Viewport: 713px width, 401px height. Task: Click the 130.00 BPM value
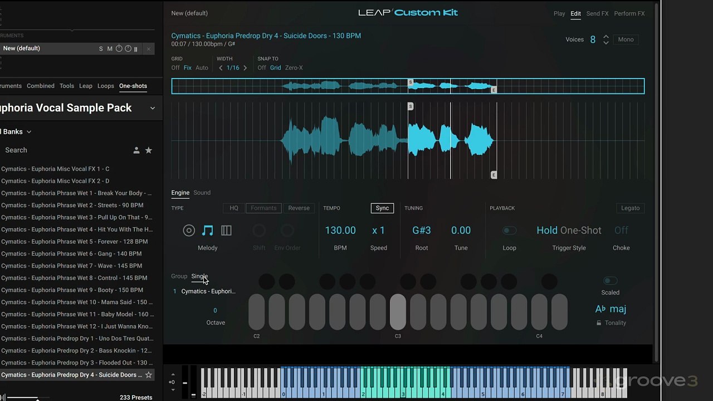[340, 231]
